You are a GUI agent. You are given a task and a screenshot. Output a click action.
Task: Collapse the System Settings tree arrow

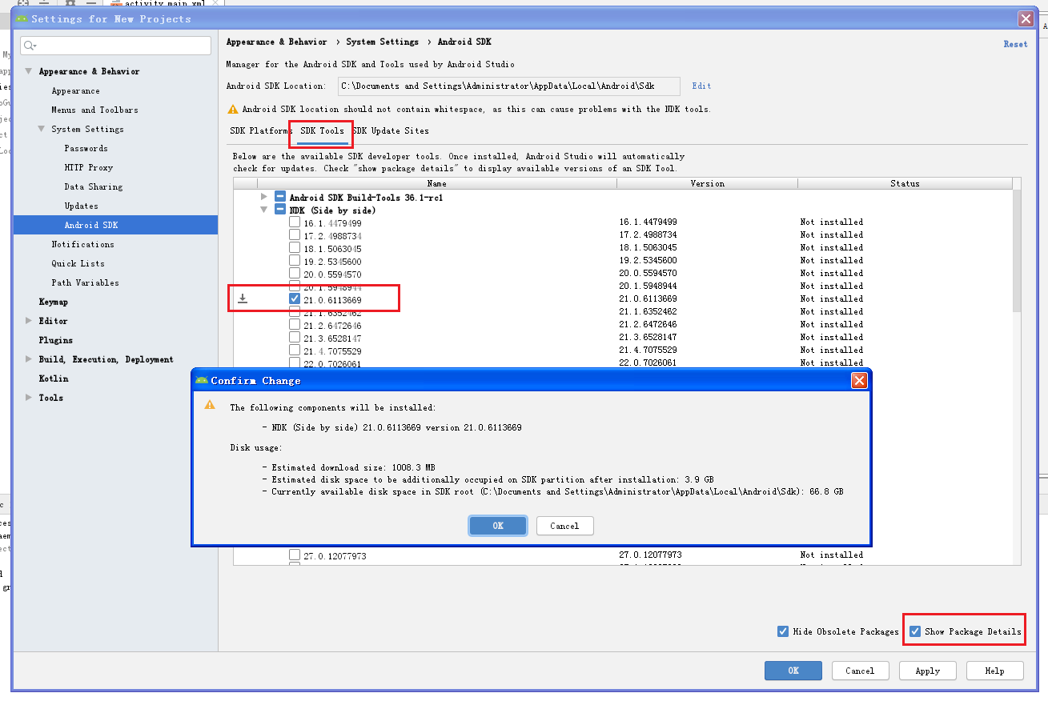(x=42, y=129)
